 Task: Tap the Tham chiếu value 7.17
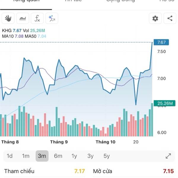tap(80, 171)
